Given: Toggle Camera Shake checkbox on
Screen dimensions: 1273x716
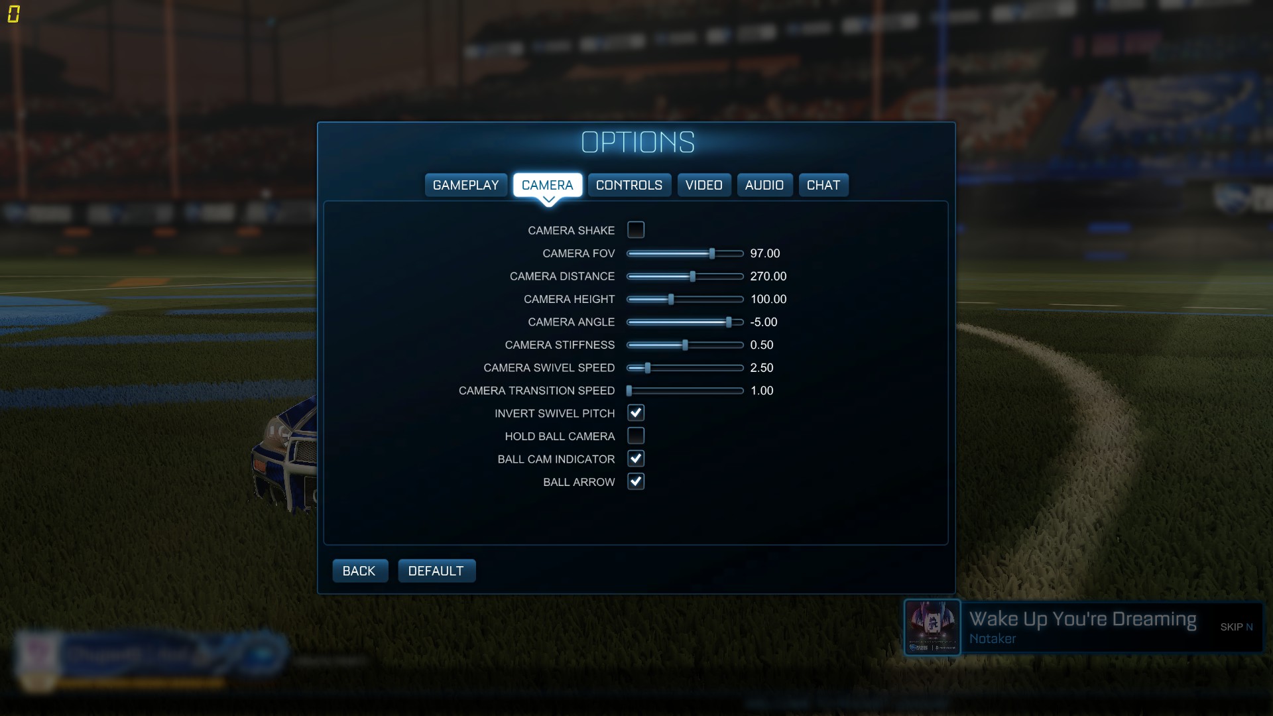Looking at the screenshot, I should (636, 229).
